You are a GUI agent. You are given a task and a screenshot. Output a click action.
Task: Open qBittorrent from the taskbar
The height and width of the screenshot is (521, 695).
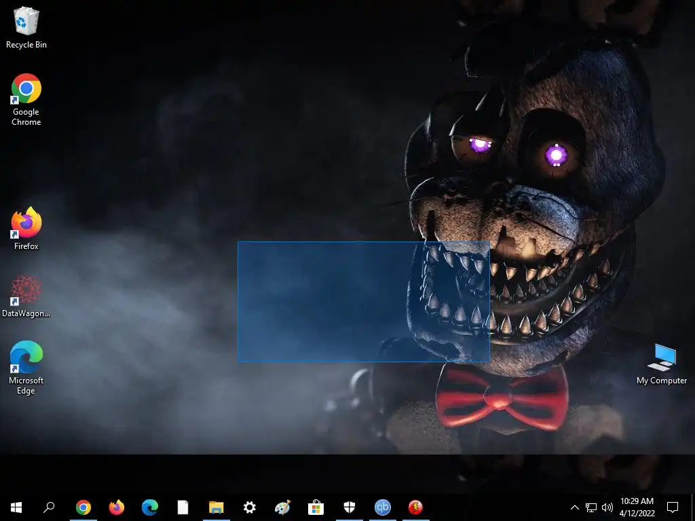383,507
